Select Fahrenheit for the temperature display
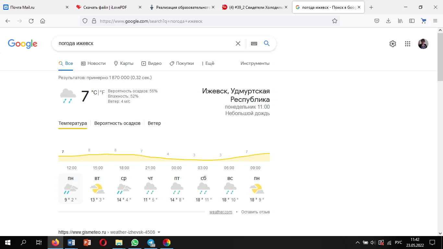Screen dimensions: 443x249 point(102,92)
